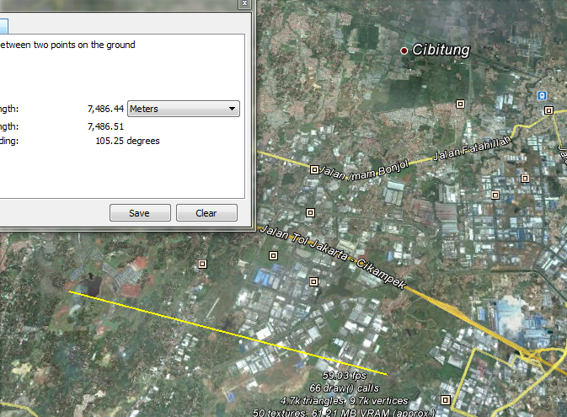
Task: Open the Meters unit dropdown
Action: (183, 109)
